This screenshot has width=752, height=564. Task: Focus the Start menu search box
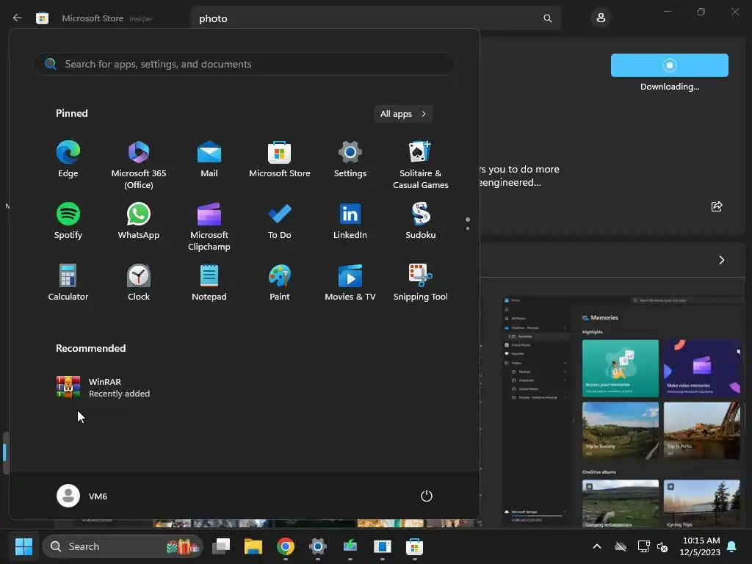coord(244,64)
